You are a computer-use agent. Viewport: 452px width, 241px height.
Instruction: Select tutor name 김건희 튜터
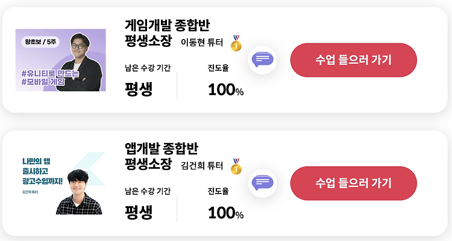[202, 166]
